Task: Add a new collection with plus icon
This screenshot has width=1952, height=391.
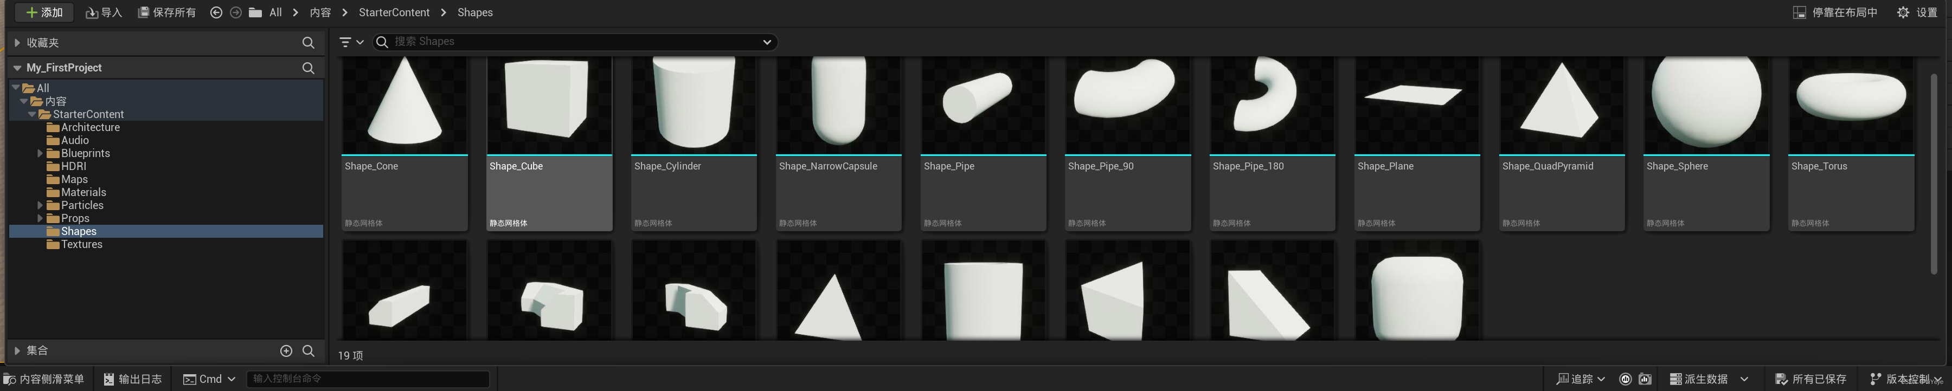Action: click(x=286, y=351)
